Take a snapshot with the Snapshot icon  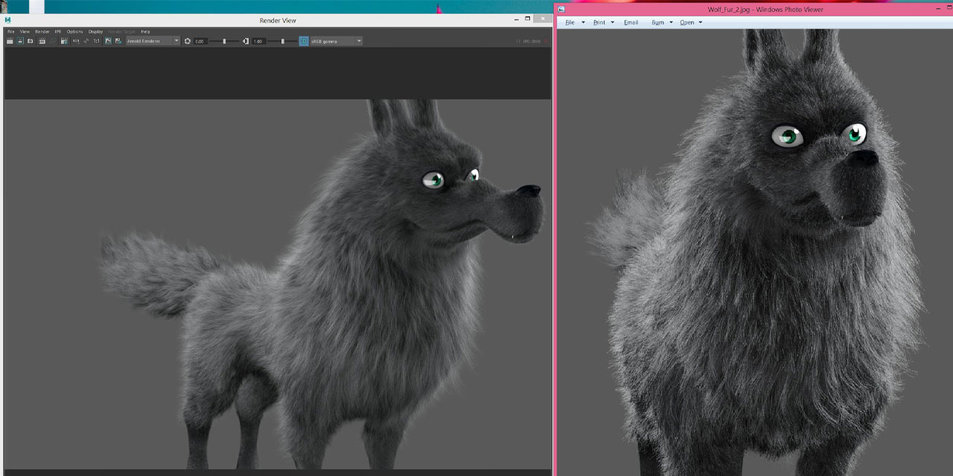pyautogui.click(x=31, y=41)
